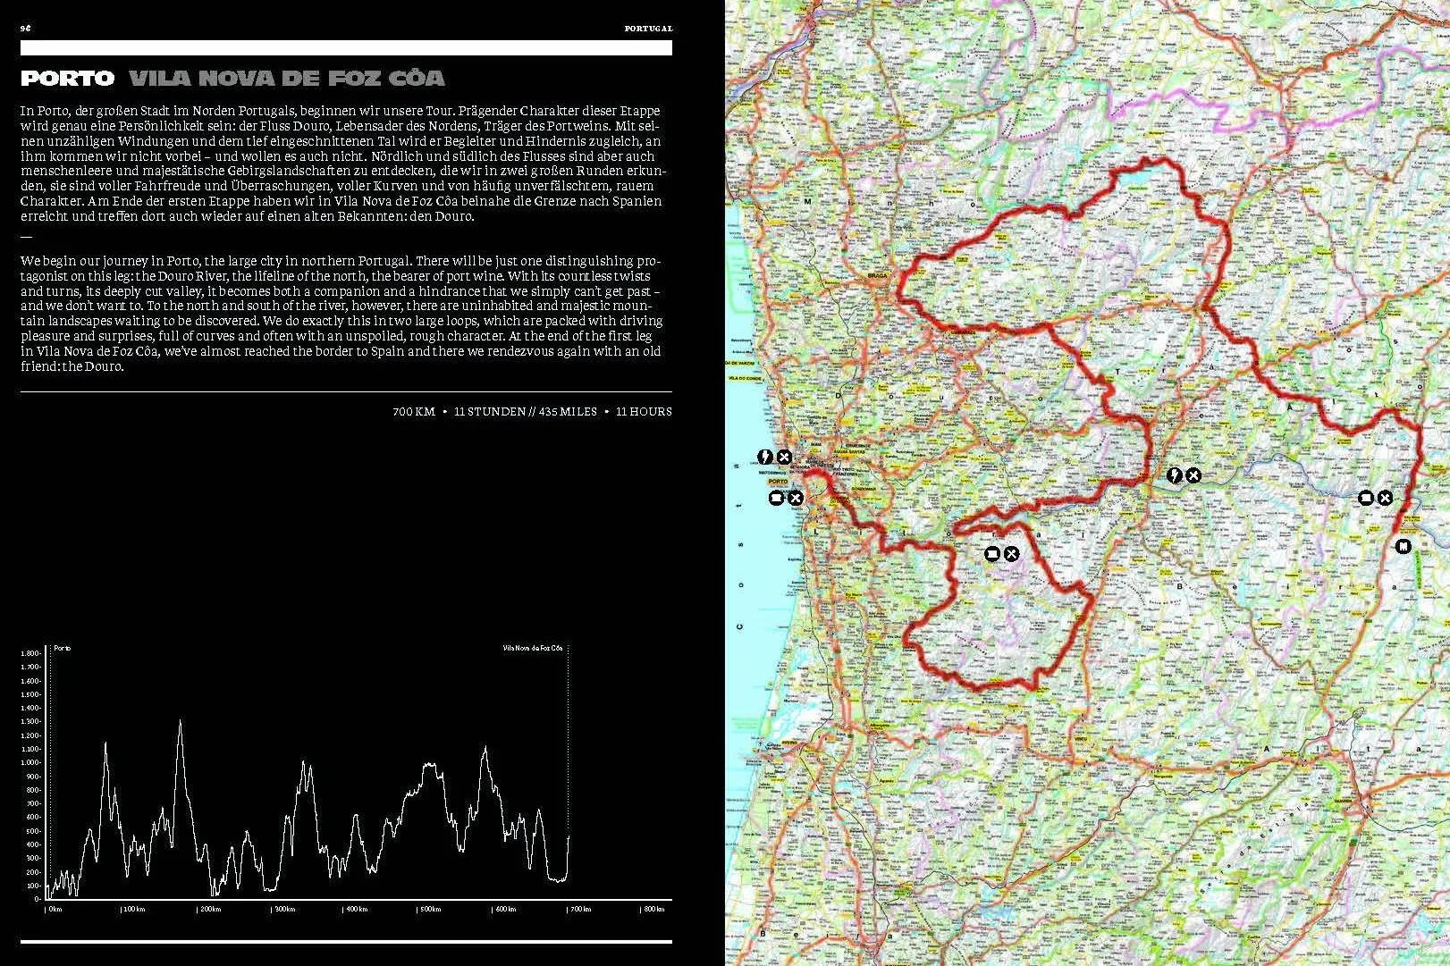The width and height of the screenshot is (1450, 966).
Task: Click the BRAGA city label on map
Action: click(x=877, y=276)
